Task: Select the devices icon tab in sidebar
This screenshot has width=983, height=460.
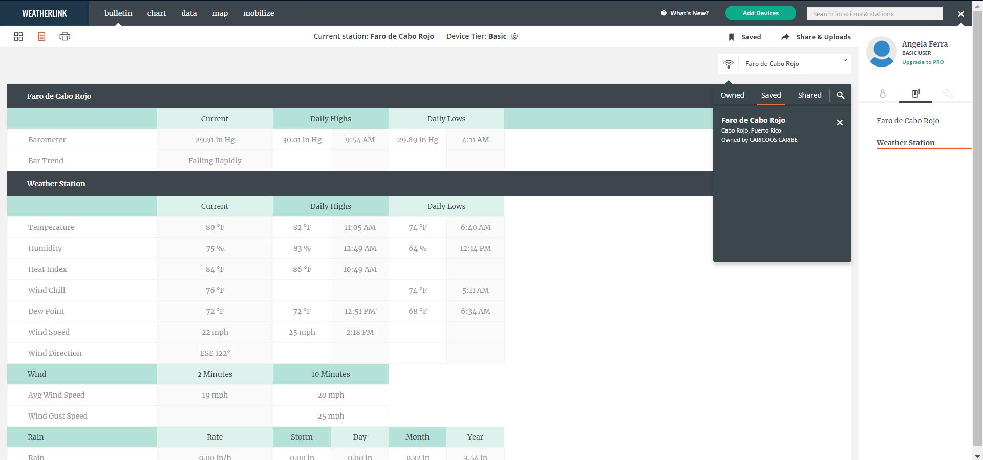Action: (x=915, y=93)
